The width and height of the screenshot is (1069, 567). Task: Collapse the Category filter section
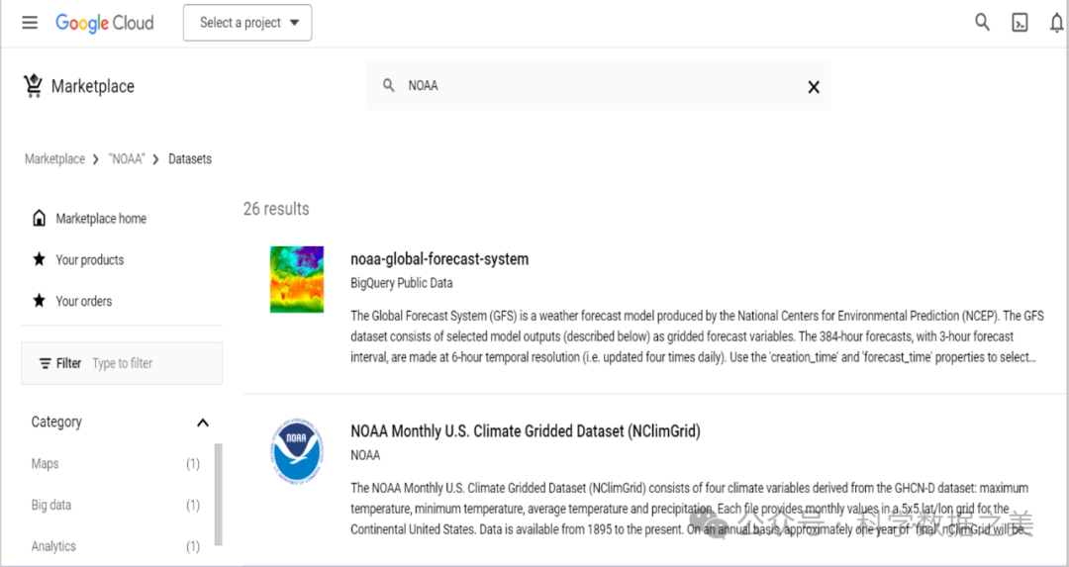[203, 423]
